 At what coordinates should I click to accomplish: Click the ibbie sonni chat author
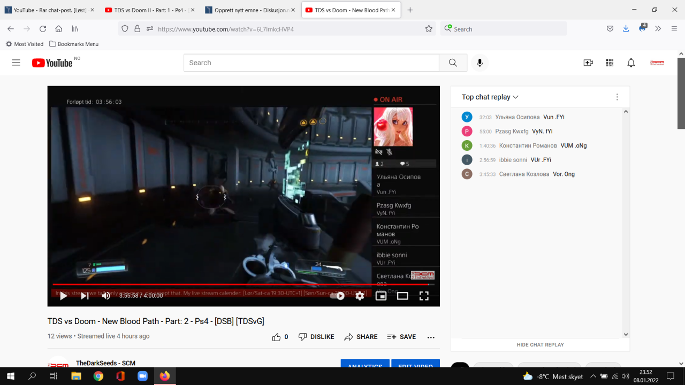tap(513, 160)
